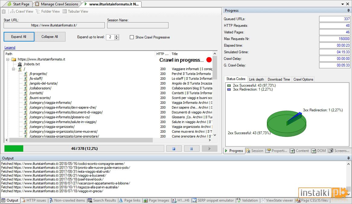Open the Validation tab
This screenshot has height=204, width=352.
pyautogui.click(x=247, y=200)
